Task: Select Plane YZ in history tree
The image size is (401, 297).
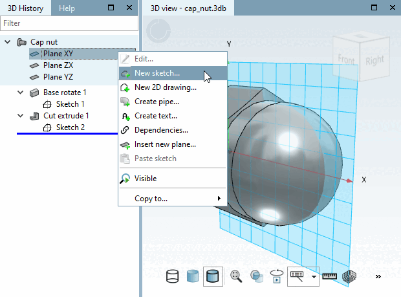Action: tap(58, 77)
